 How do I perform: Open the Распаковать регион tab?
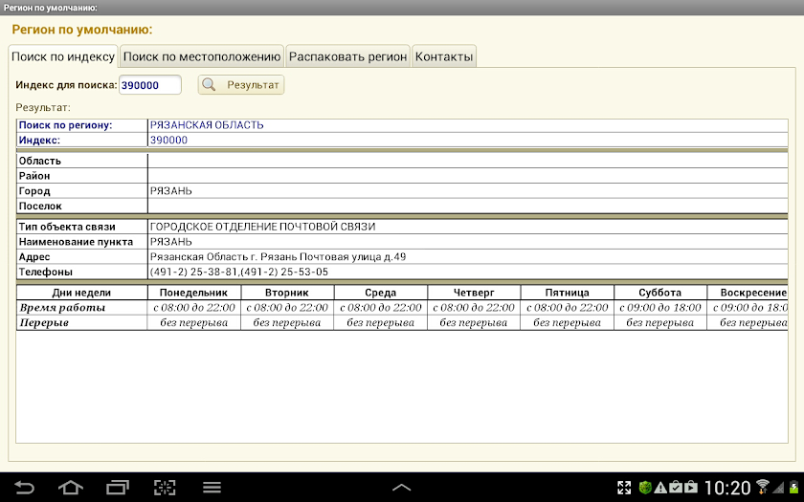tap(347, 56)
